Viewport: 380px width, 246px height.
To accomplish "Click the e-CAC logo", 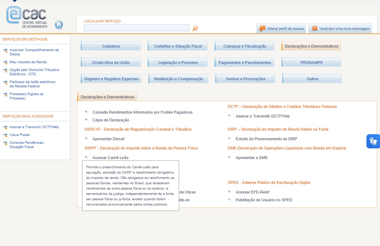I will pyautogui.click(x=27, y=17).
